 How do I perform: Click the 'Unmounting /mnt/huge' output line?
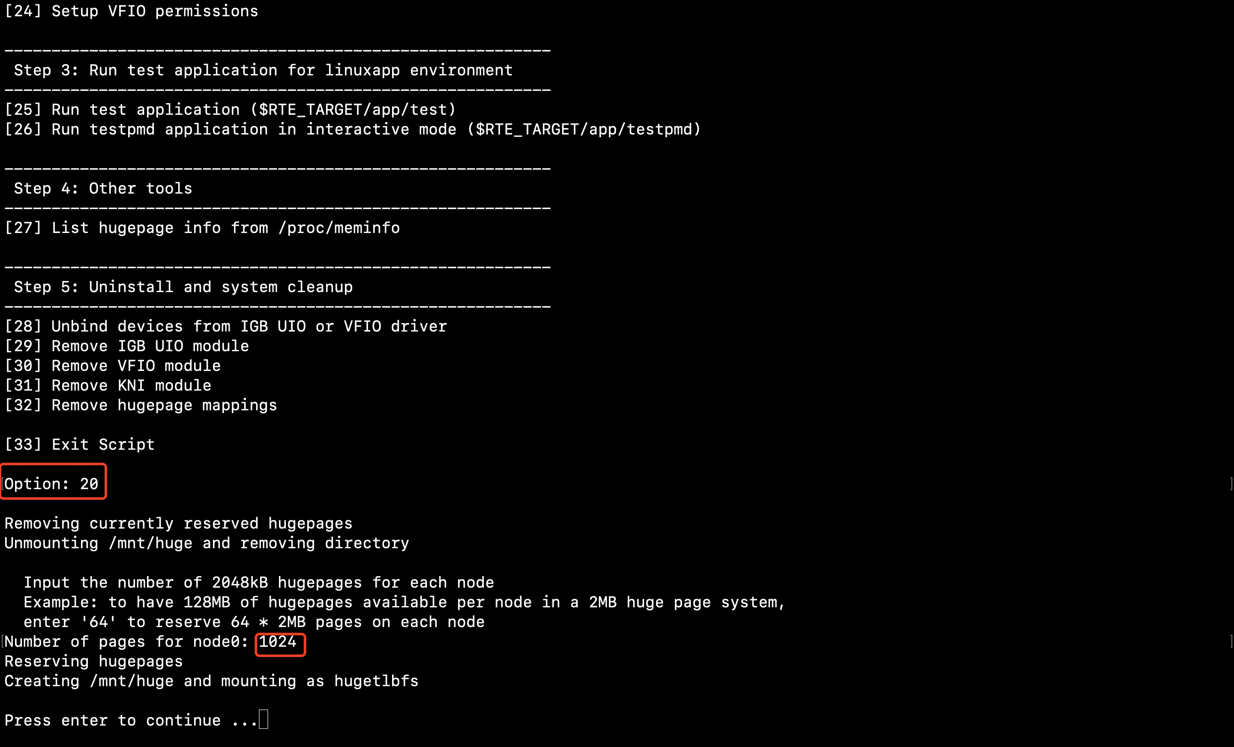[207, 543]
